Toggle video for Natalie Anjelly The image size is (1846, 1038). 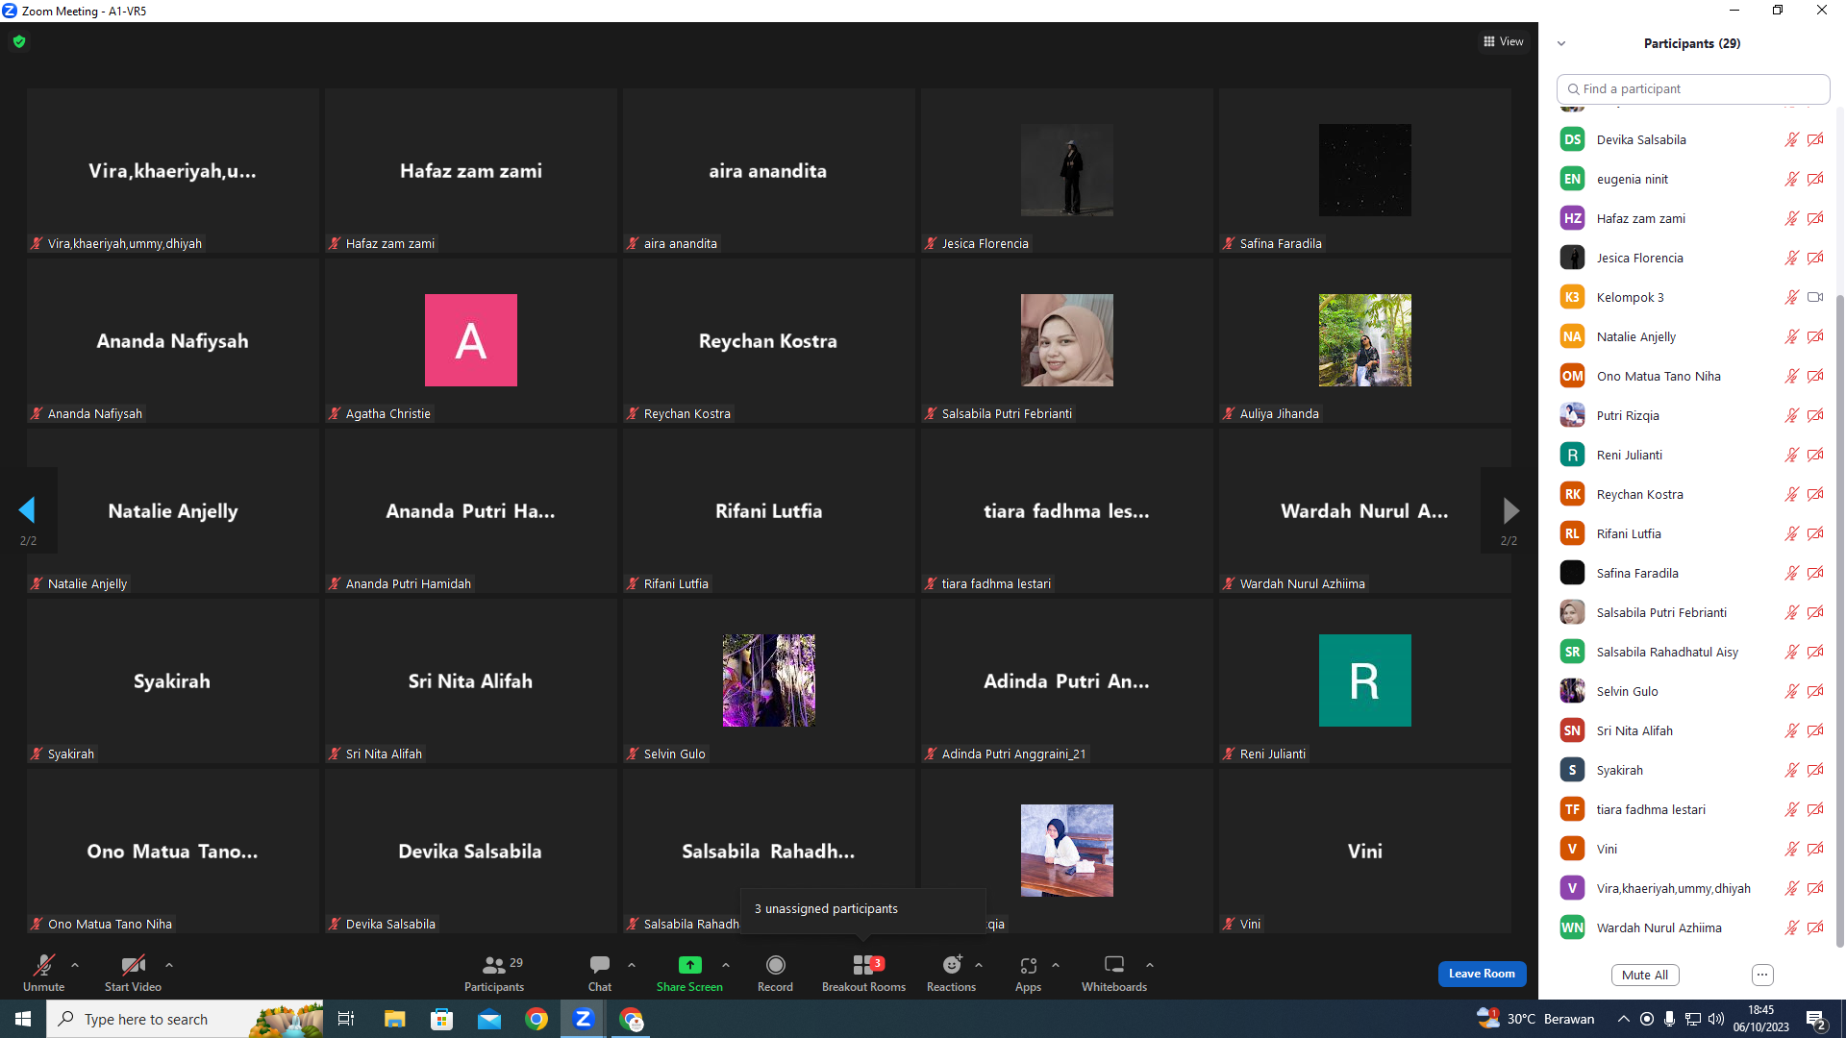point(1815,336)
